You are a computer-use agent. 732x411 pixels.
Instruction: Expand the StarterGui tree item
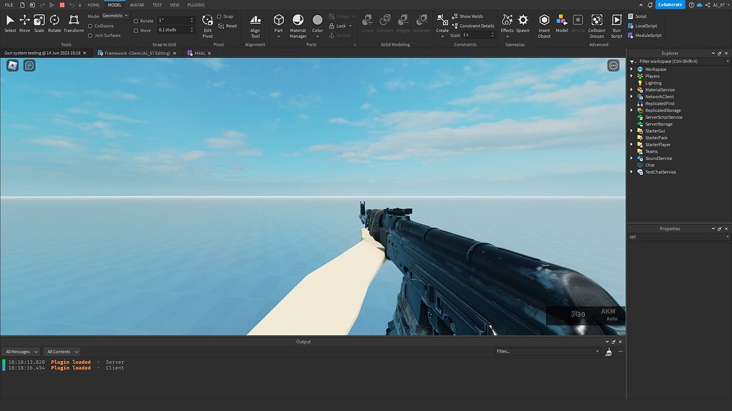coord(631,131)
